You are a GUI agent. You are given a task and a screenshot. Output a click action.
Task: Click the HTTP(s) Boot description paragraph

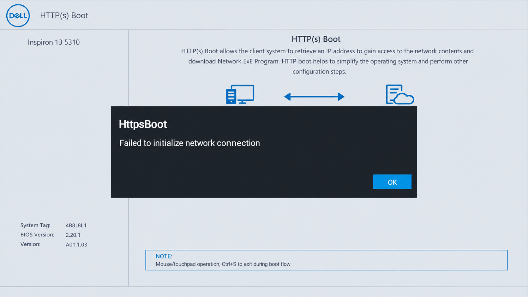click(327, 61)
